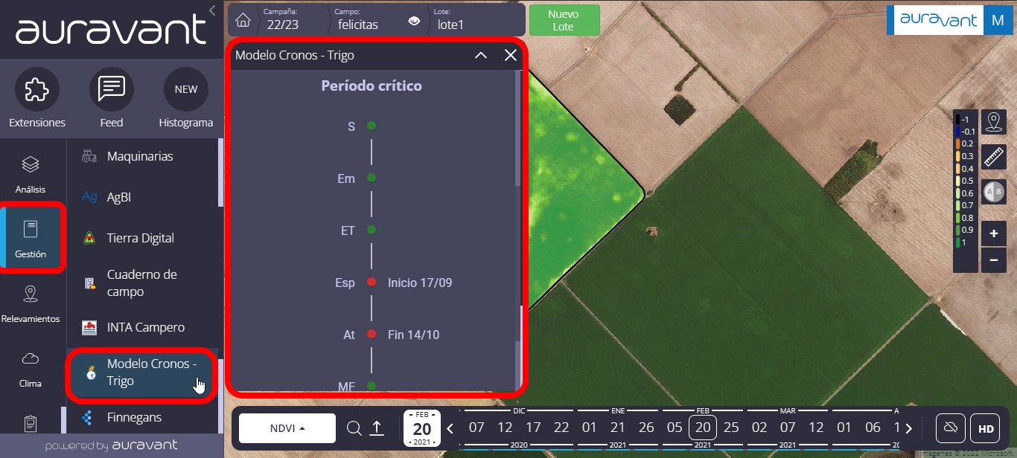
Task: Open the M user profile button
Action: coord(998,20)
